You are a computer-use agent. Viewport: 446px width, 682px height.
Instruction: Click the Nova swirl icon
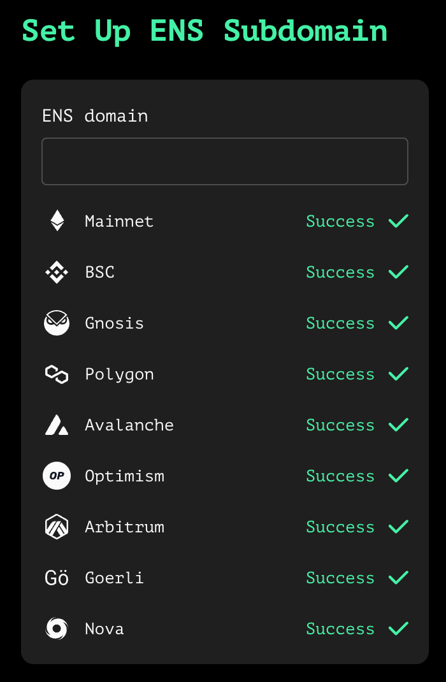(x=57, y=629)
